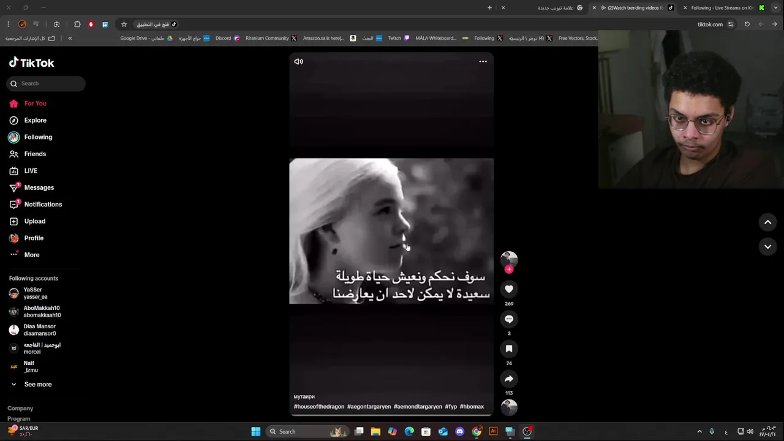This screenshot has height=441, width=784.
Task: Open the comments bubble icon
Action: (x=509, y=318)
